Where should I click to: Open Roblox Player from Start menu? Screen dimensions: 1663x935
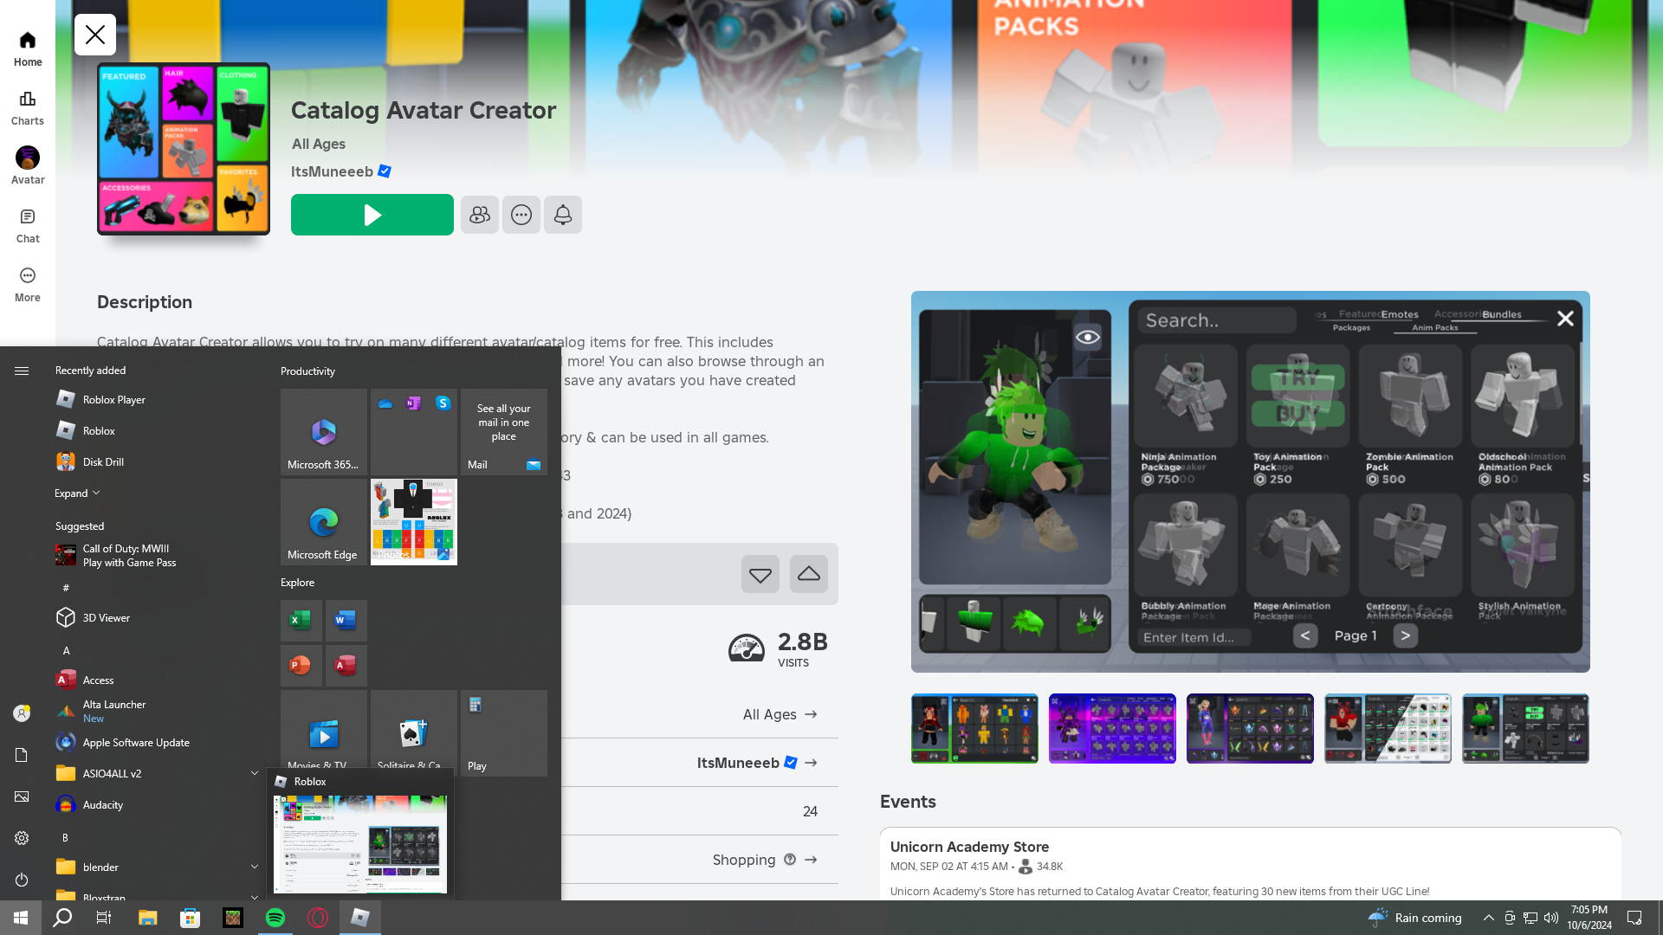pyautogui.click(x=113, y=399)
